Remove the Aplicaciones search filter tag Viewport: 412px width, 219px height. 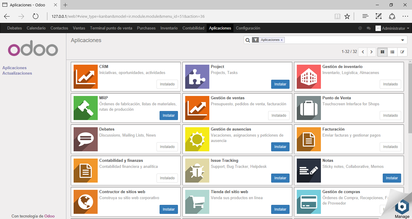(282, 40)
